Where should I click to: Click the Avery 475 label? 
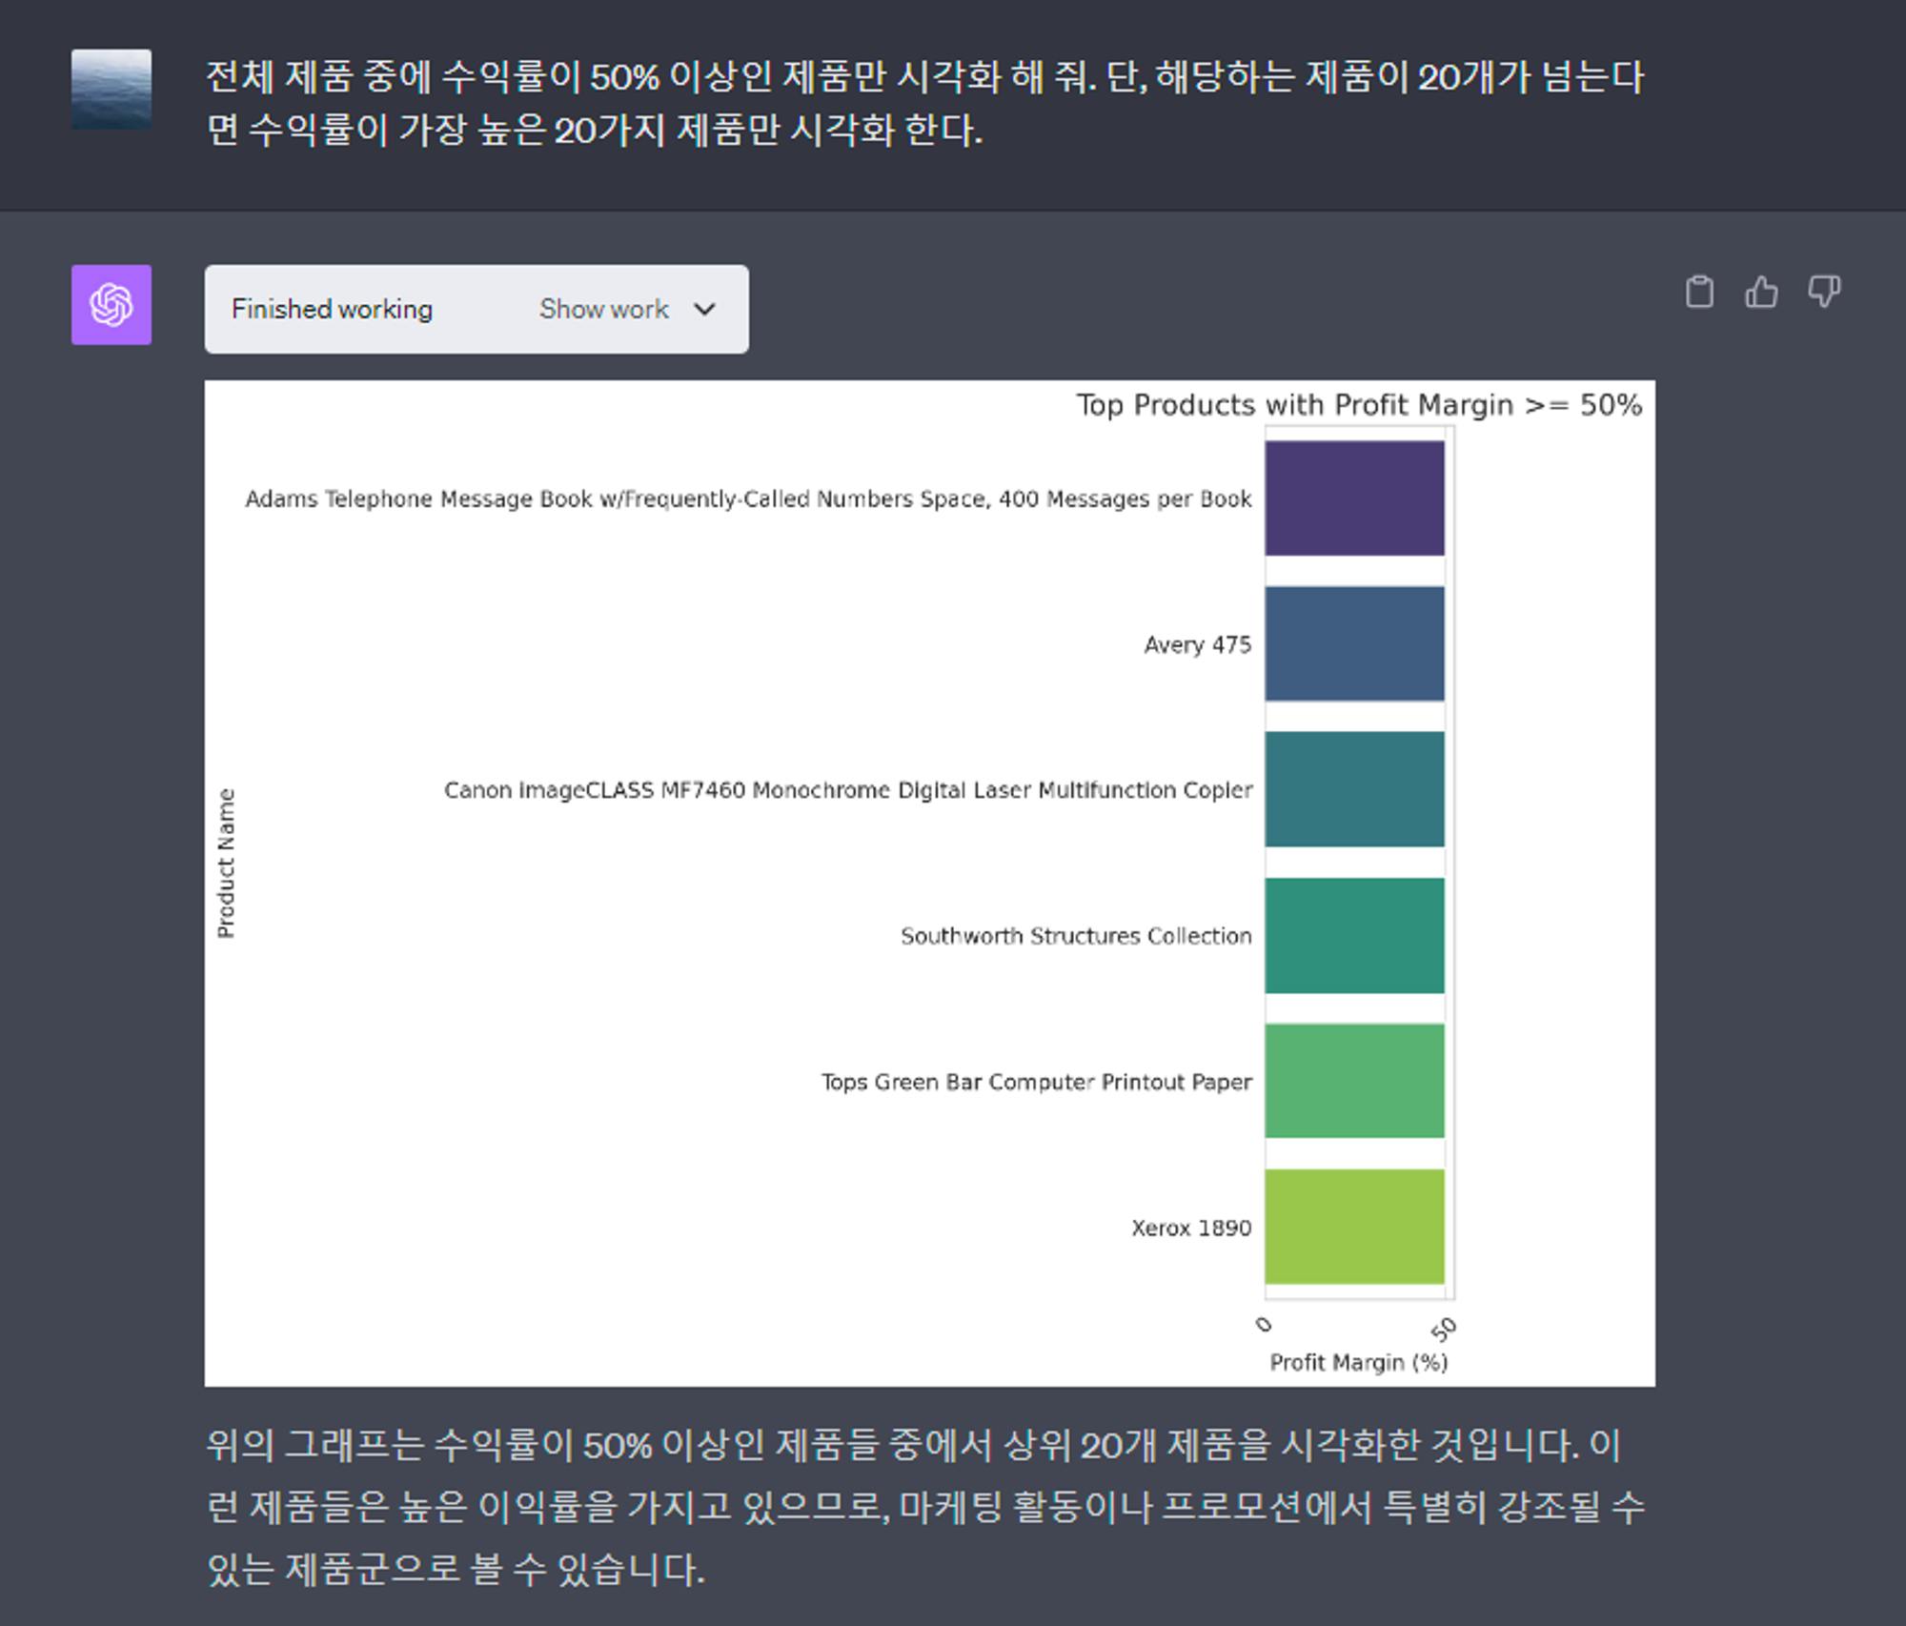tap(1198, 644)
